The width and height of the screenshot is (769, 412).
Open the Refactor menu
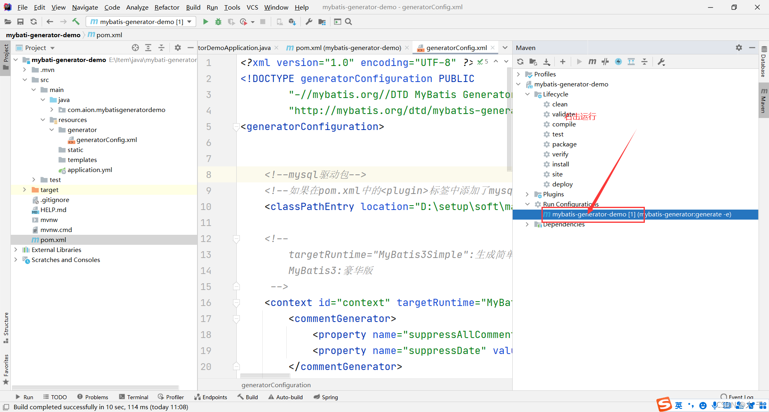point(167,7)
